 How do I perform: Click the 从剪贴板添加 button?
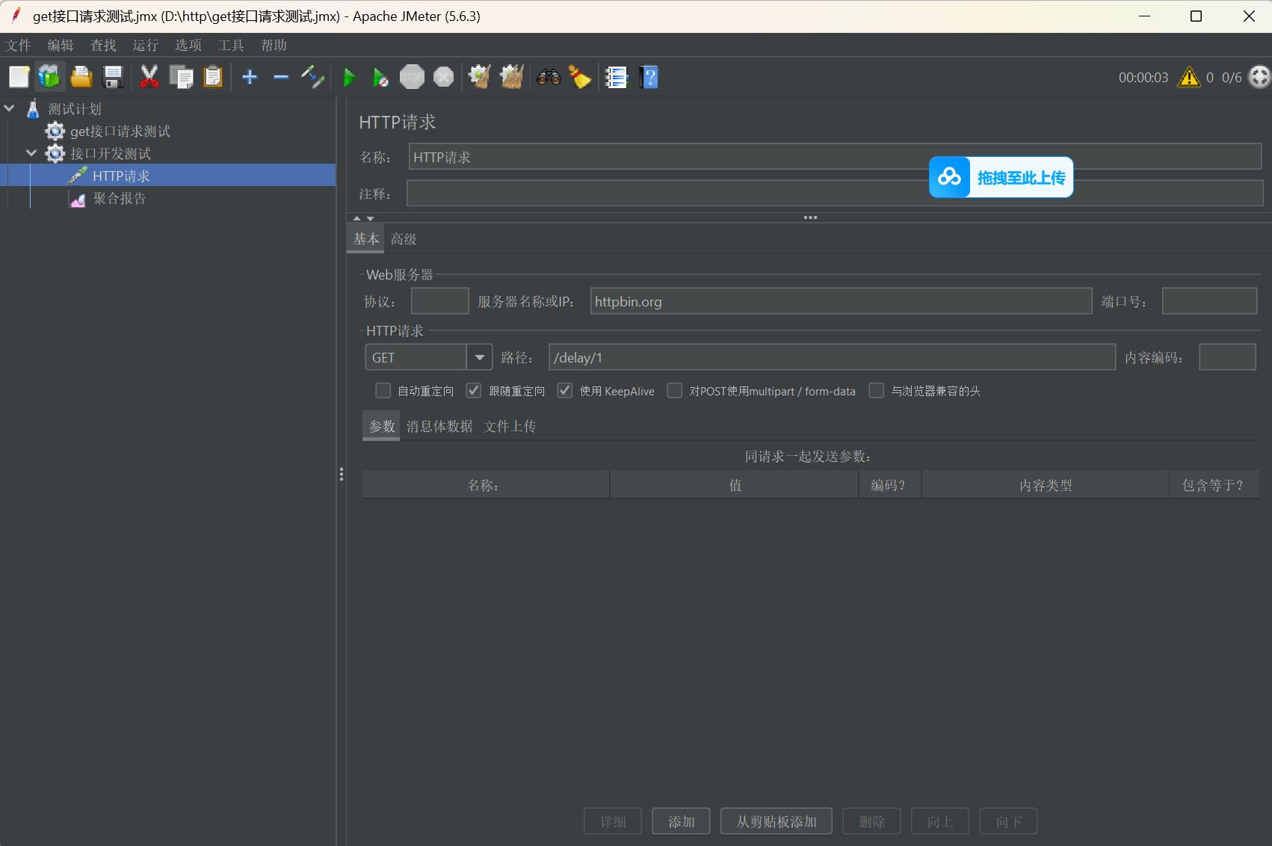pos(777,821)
